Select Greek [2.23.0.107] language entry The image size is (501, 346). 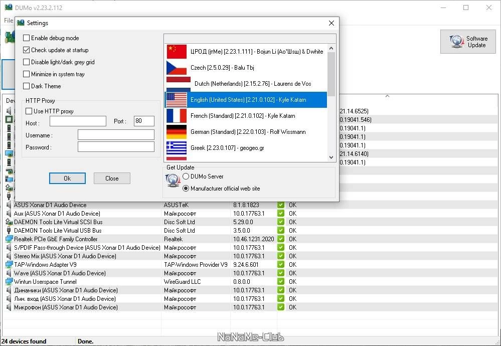click(246, 148)
